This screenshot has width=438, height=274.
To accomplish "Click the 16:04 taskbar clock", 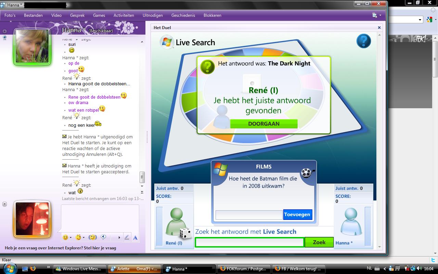I will [x=429, y=269].
